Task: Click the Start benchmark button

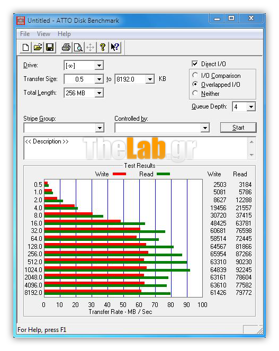Action: click(238, 128)
